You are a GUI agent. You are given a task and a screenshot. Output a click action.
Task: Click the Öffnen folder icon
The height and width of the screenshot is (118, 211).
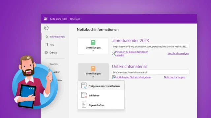[x=46, y=52]
